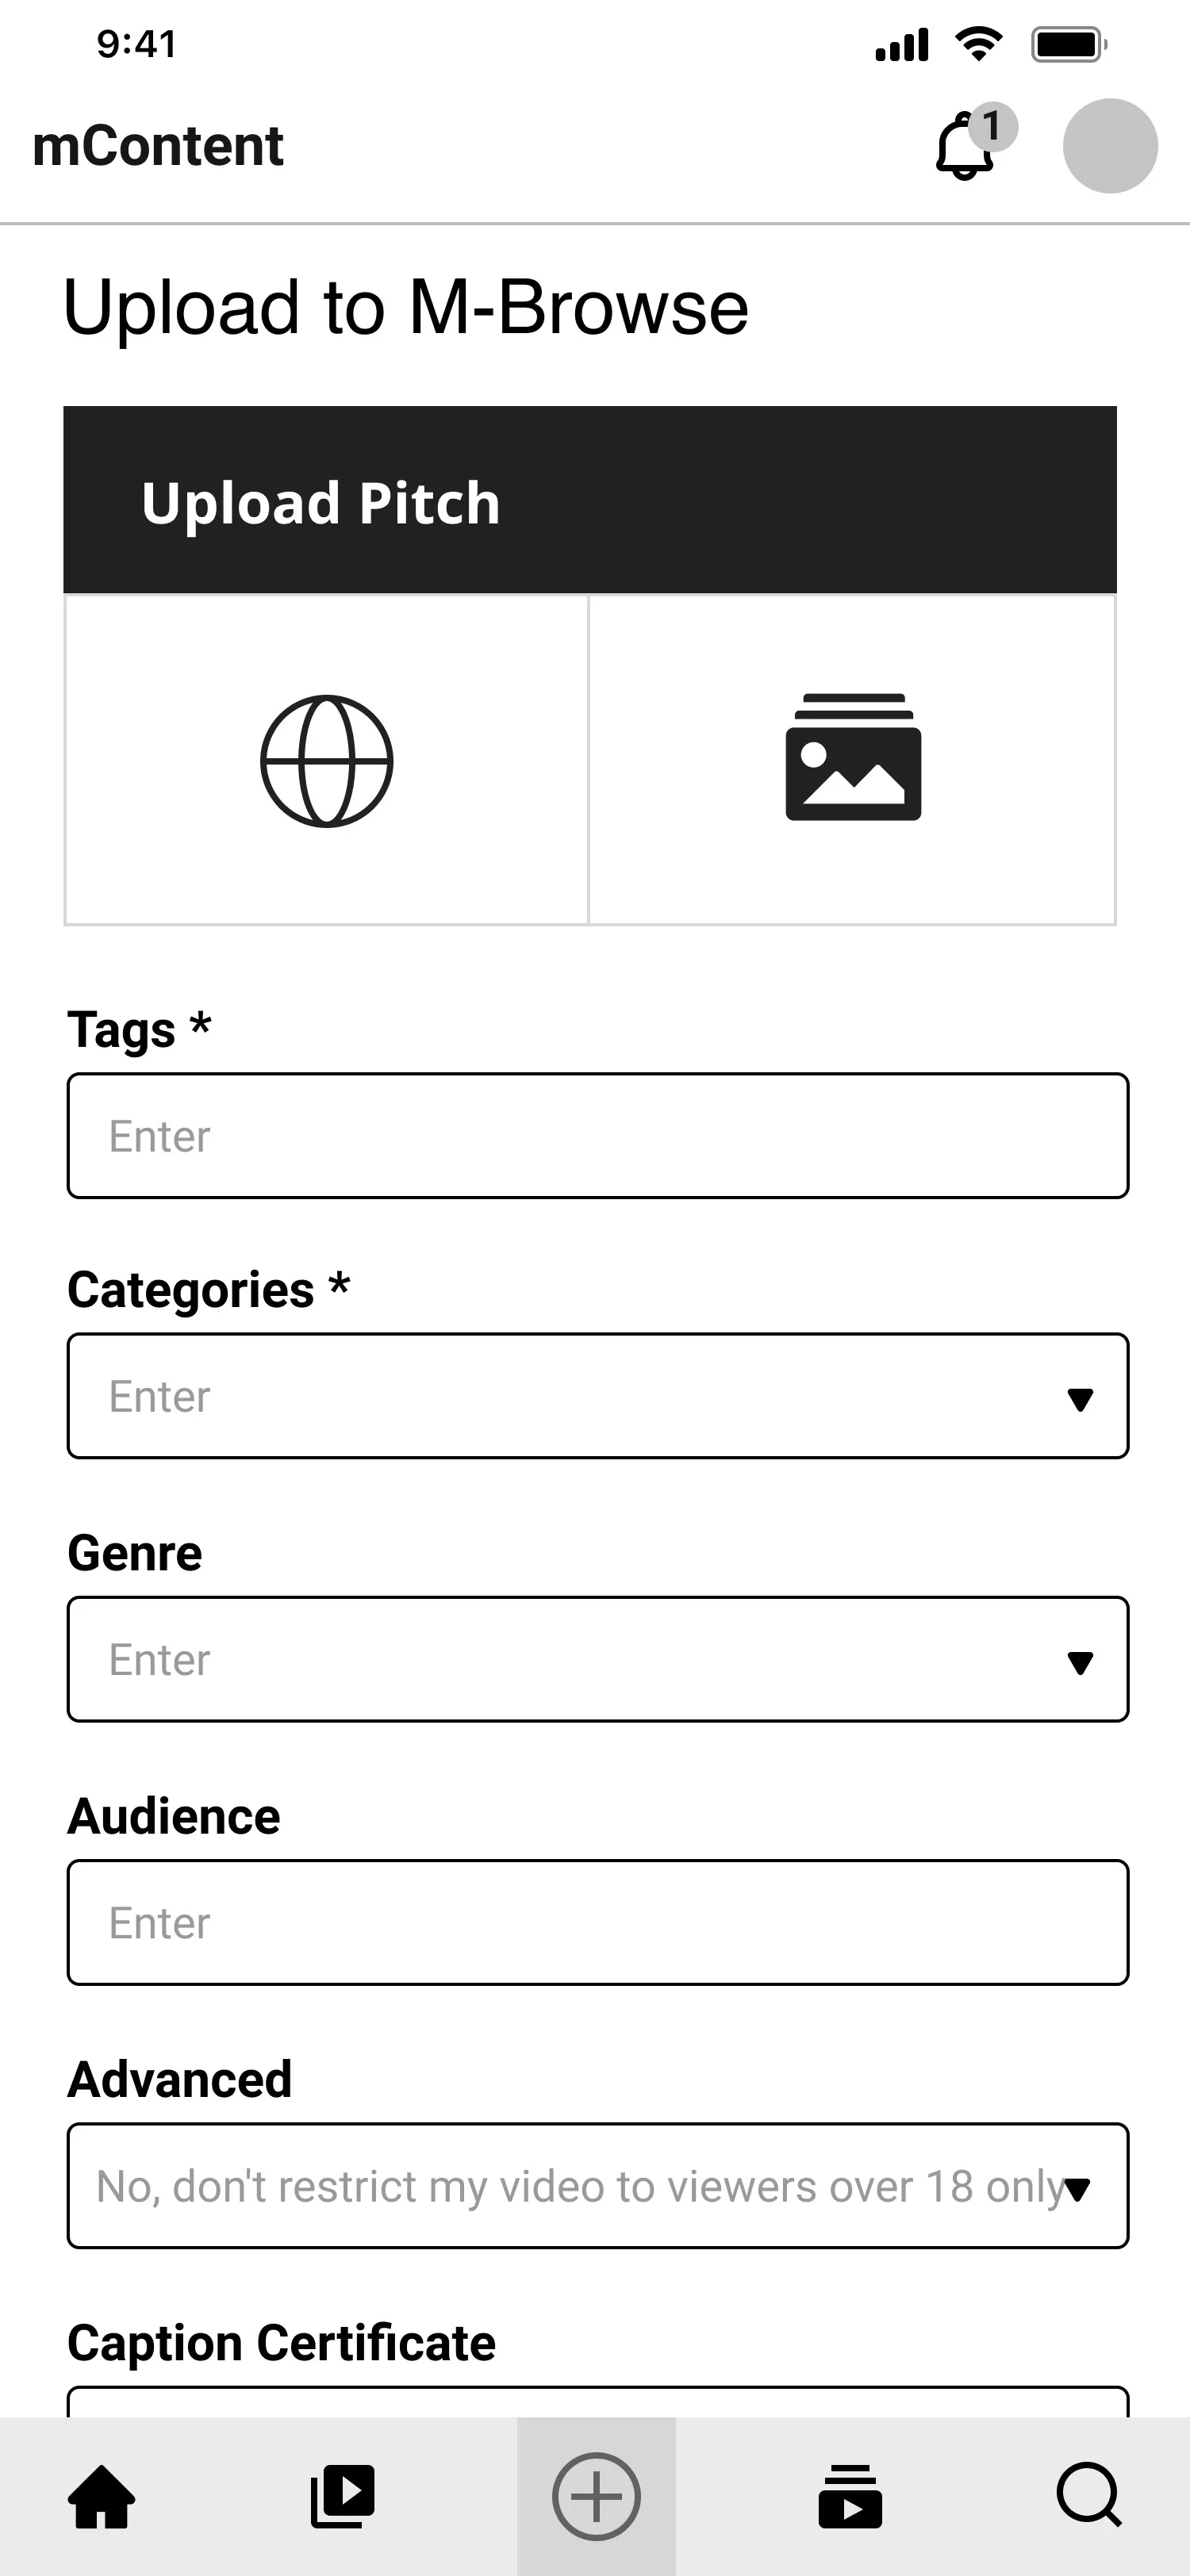Open the video library tab
The height and width of the screenshot is (2576, 1190).
[x=343, y=2496]
